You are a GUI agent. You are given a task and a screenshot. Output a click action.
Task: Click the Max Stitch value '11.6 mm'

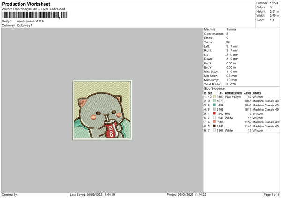232,71
